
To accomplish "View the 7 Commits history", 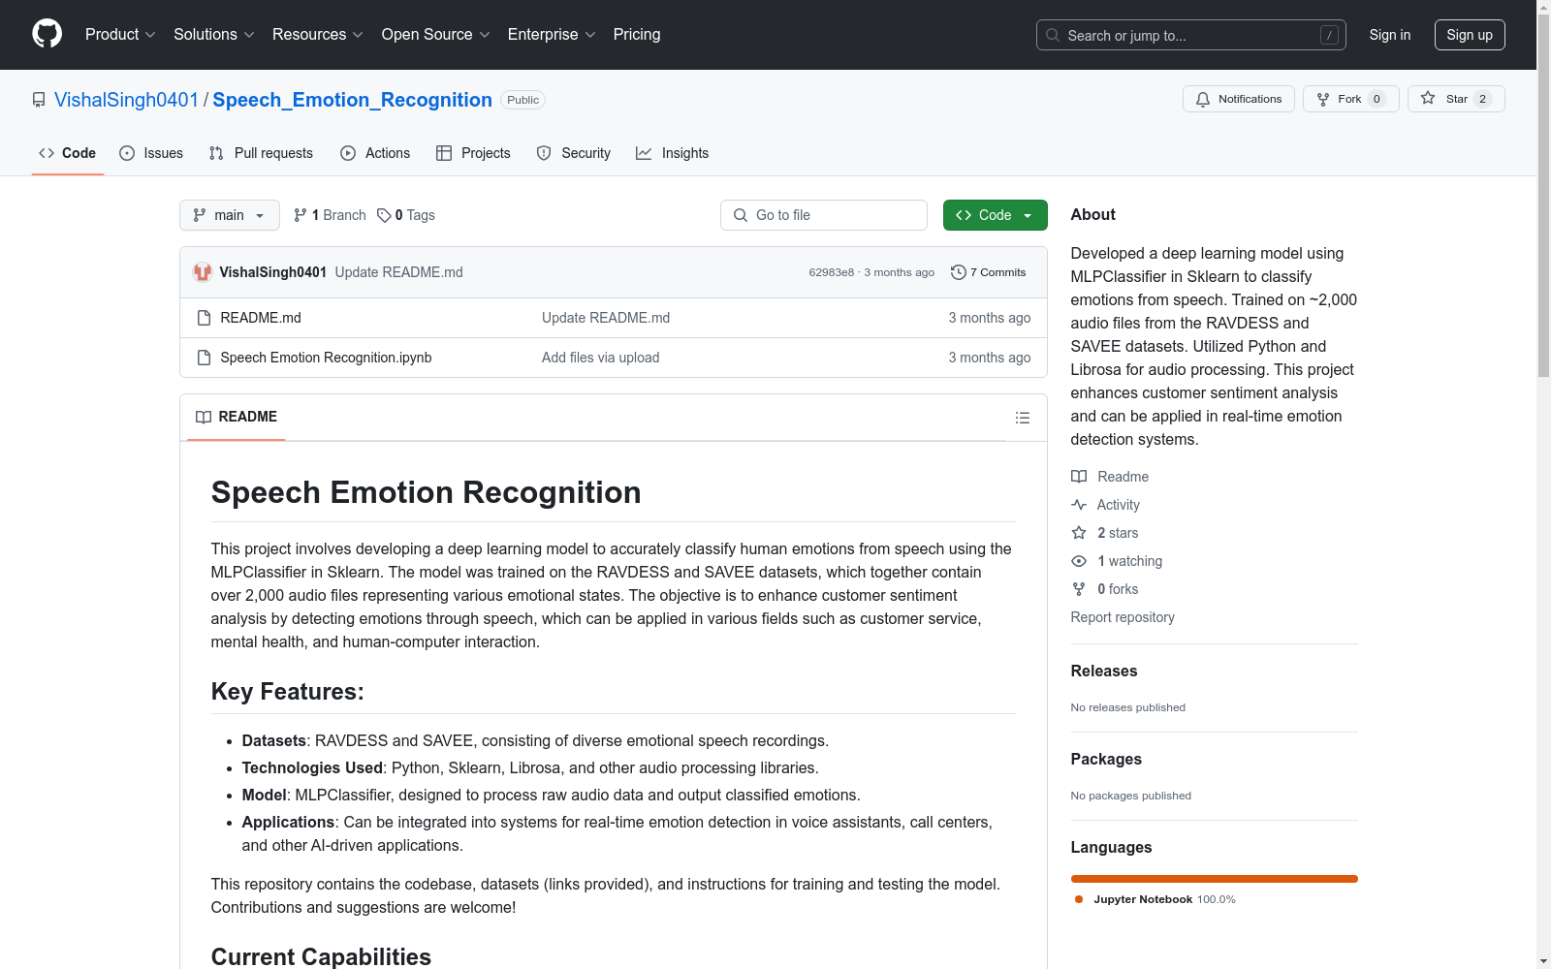I will [x=989, y=272].
